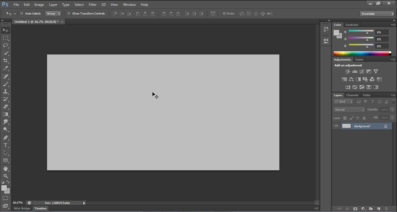
Task: Select the Pen tool
Action: (x=6, y=138)
